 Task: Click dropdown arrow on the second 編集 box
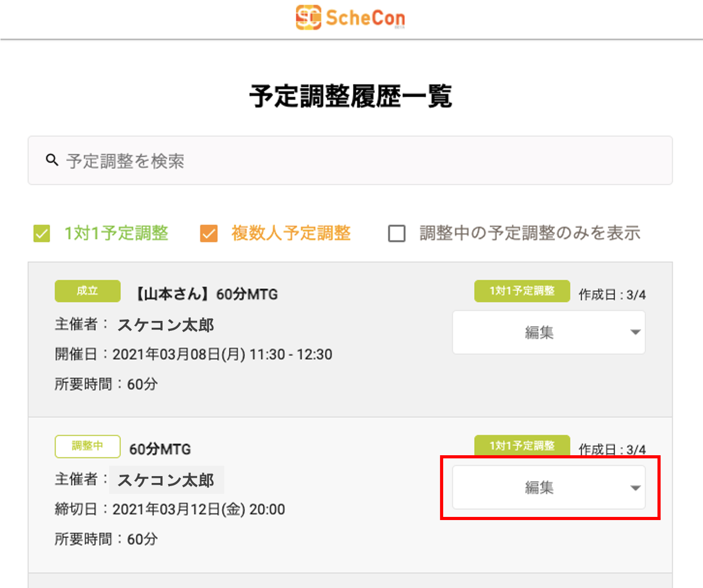pos(635,488)
